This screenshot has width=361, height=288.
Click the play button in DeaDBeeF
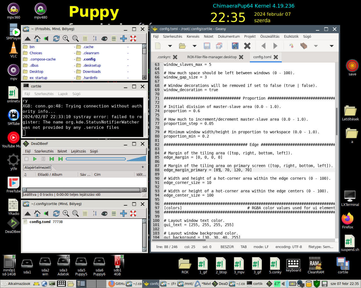[x=35, y=159]
